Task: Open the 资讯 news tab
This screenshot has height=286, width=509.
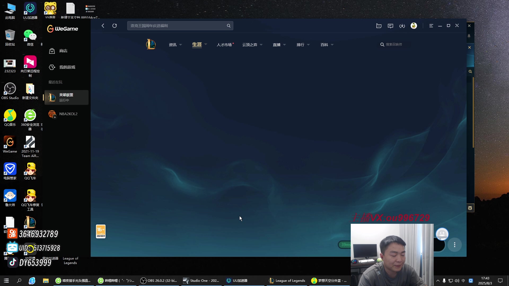Action: pyautogui.click(x=173, y=45)
